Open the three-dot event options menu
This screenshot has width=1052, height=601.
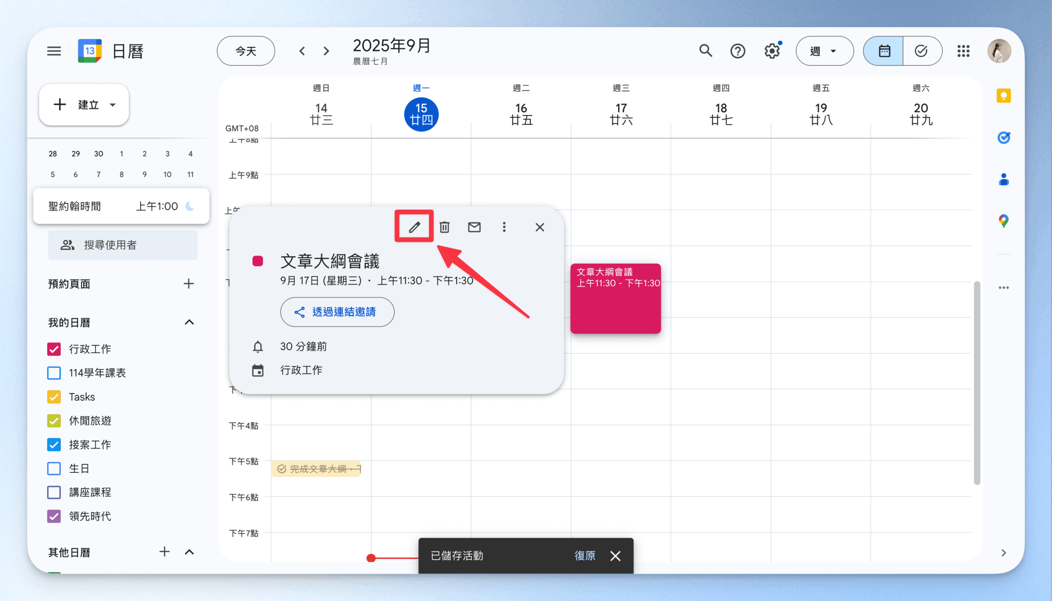pos(504,227)
